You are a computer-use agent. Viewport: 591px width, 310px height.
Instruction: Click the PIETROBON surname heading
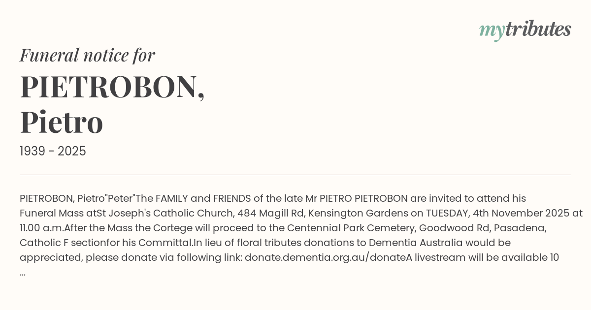coord(112,87)
